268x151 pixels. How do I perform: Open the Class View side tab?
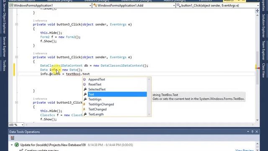(263, 70)
